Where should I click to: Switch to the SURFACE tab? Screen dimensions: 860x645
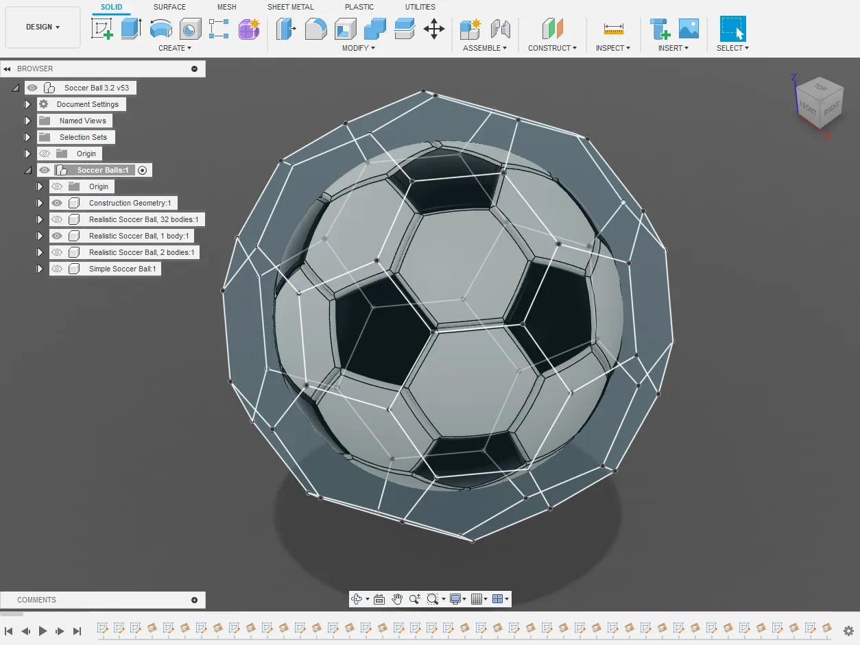point(169,7)
